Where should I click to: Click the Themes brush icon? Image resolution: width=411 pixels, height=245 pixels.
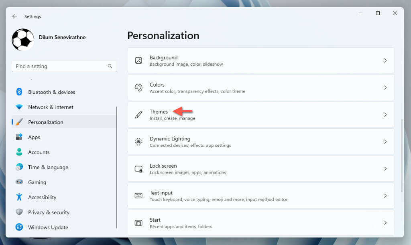point(138,115)
